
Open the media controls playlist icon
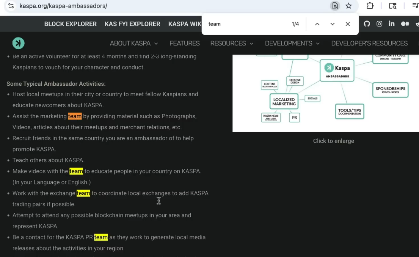pyautogui.click(x=416, y=6)
